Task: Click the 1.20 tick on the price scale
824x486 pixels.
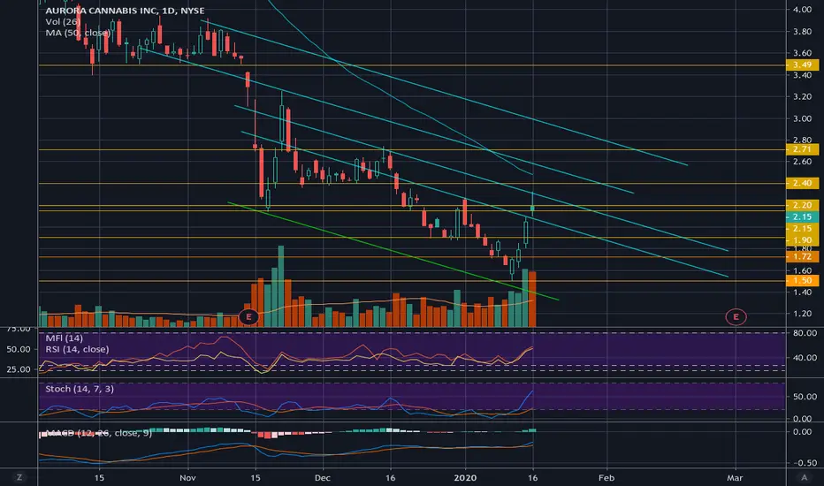Action: coord(803,314)
